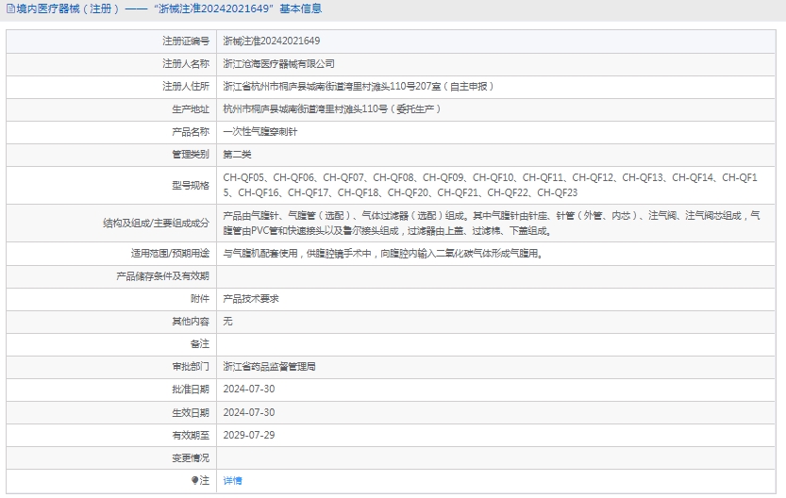The height and width of the screenshot is (498, 786).
Task: Click the 生产地址 value cell
Action: pos(331,108)
